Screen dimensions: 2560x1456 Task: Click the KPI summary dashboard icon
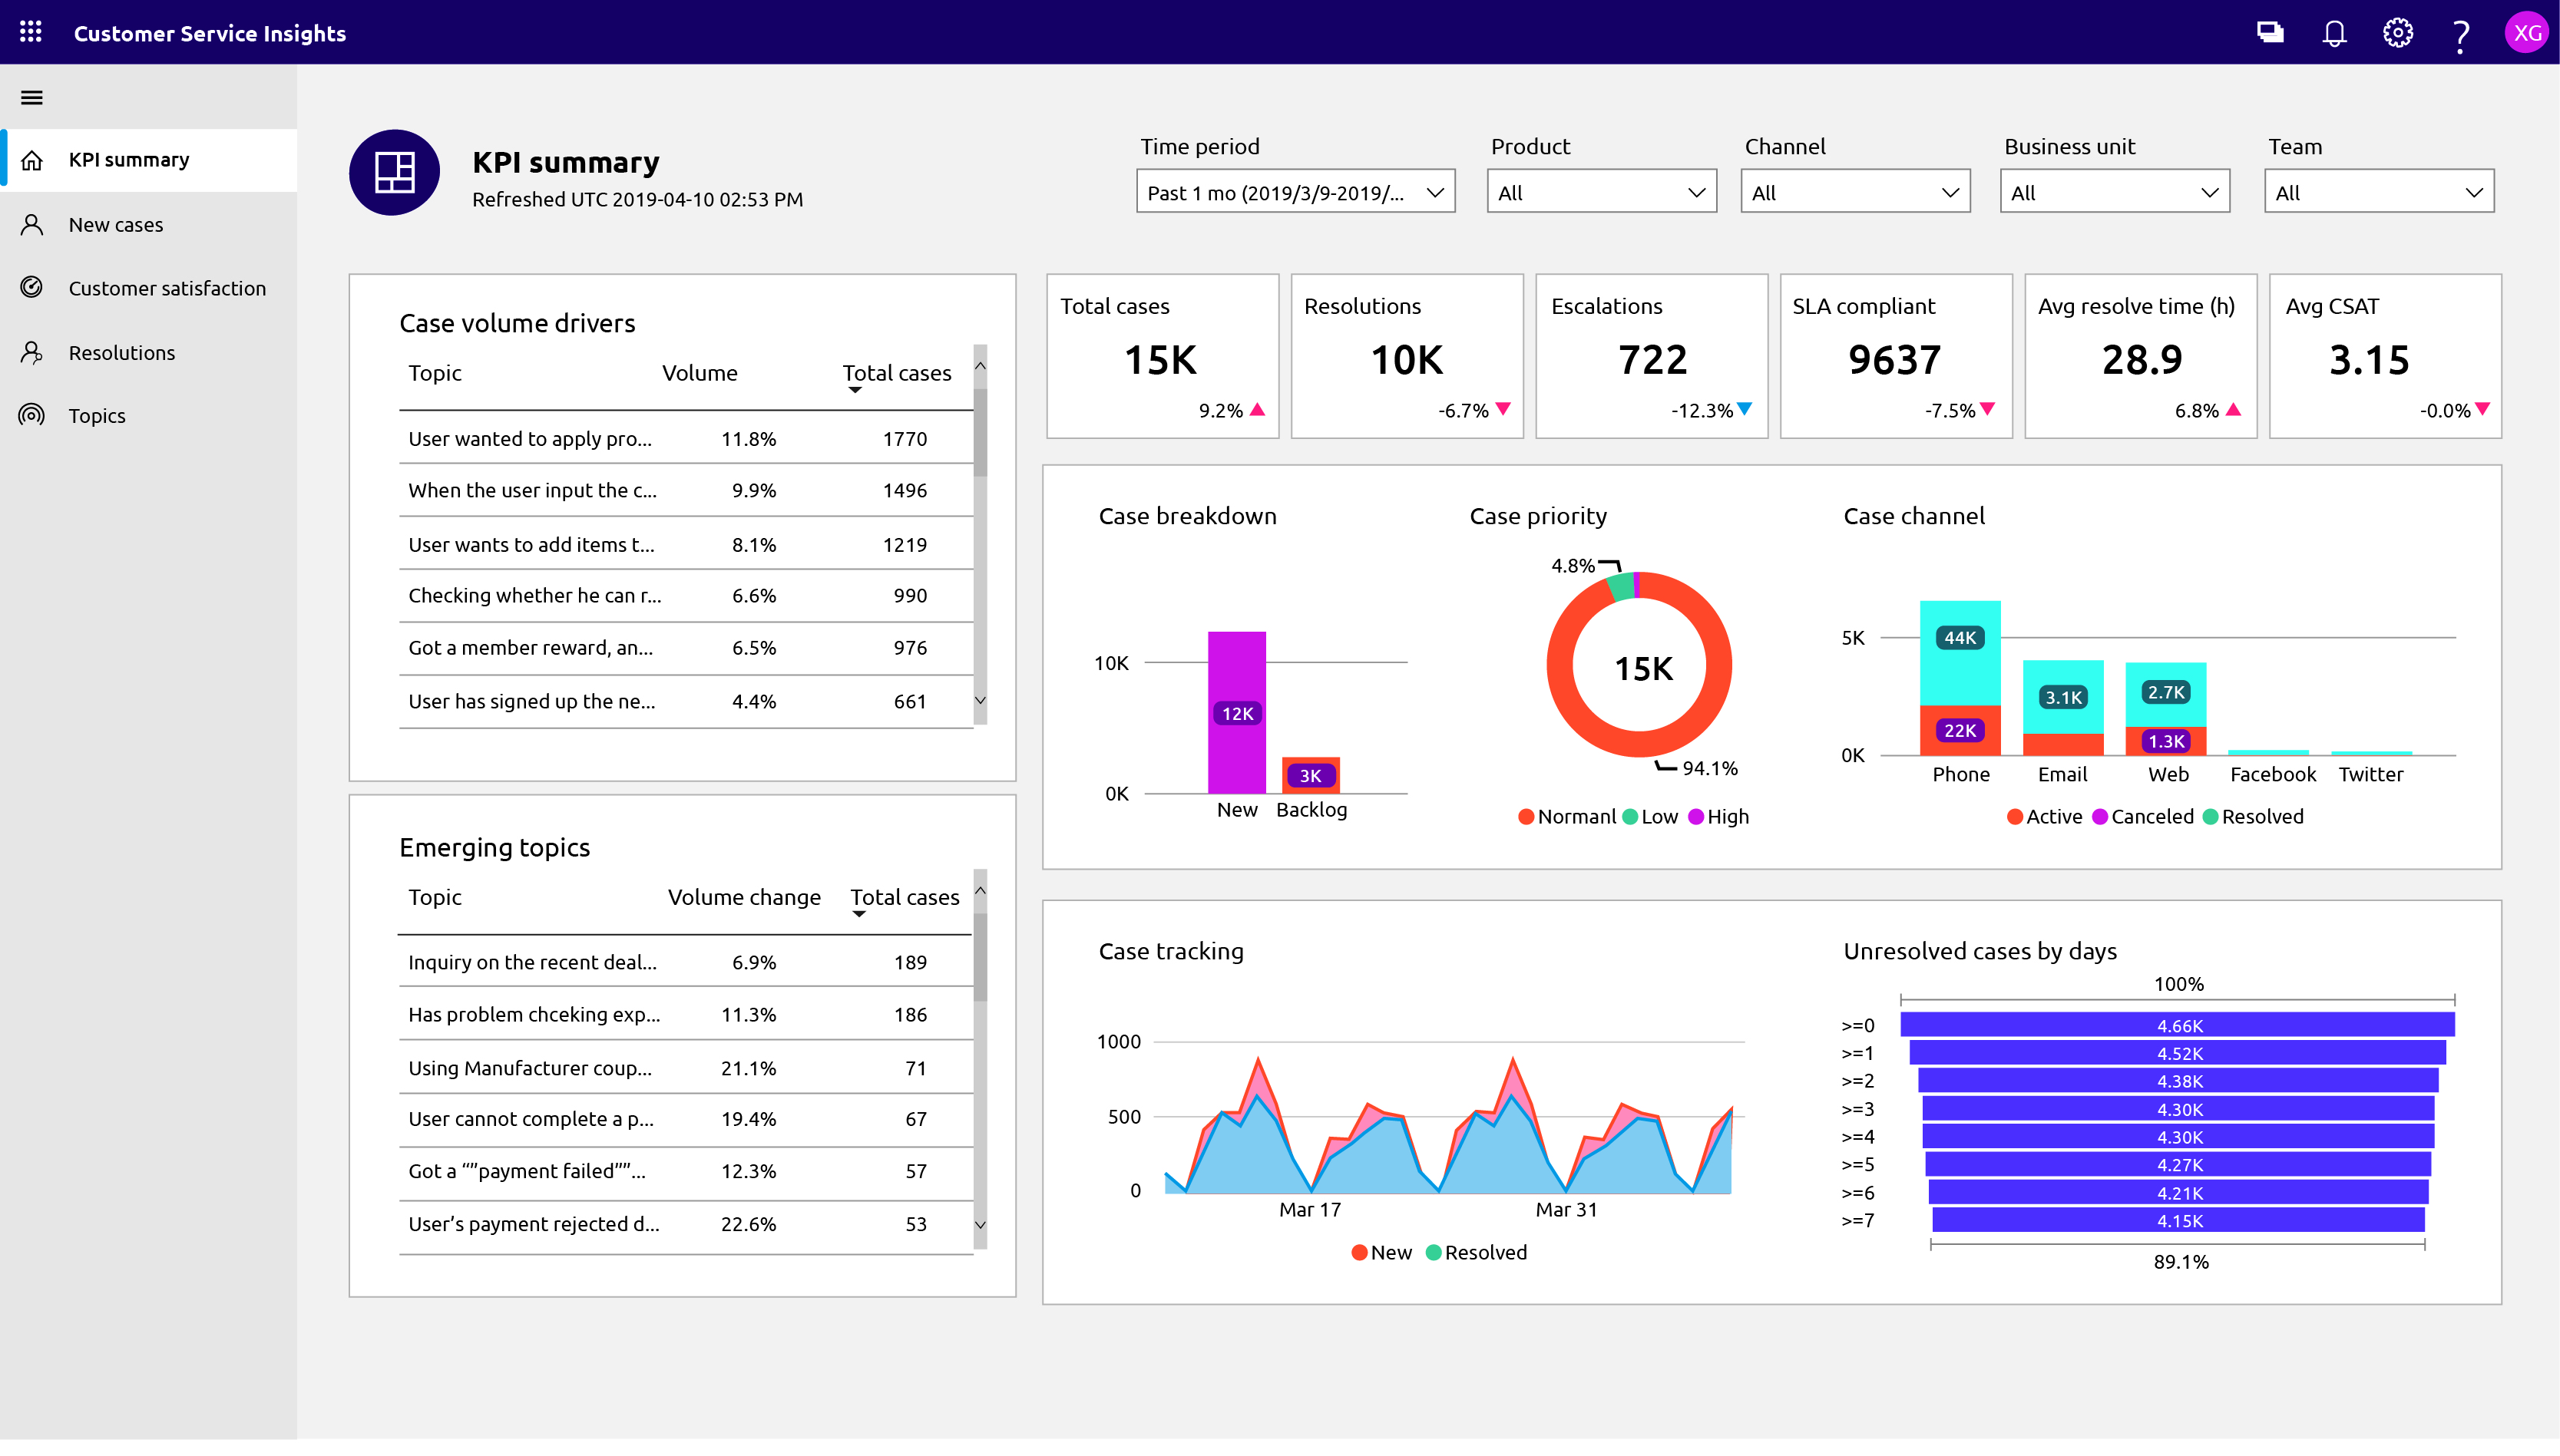tap(394, 172)
